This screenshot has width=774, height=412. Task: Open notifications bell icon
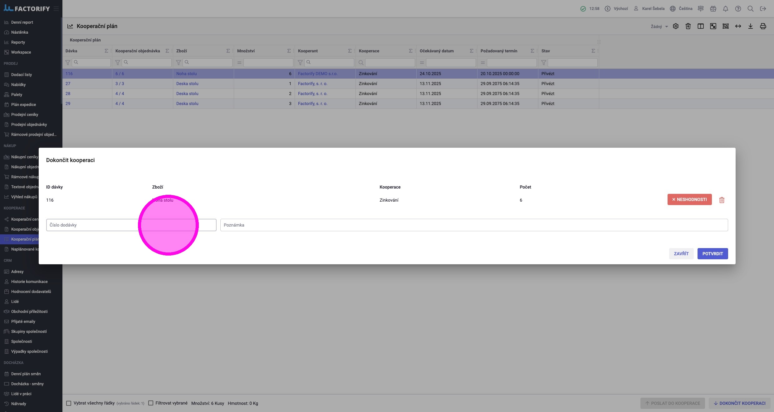(x=726, y=9)
